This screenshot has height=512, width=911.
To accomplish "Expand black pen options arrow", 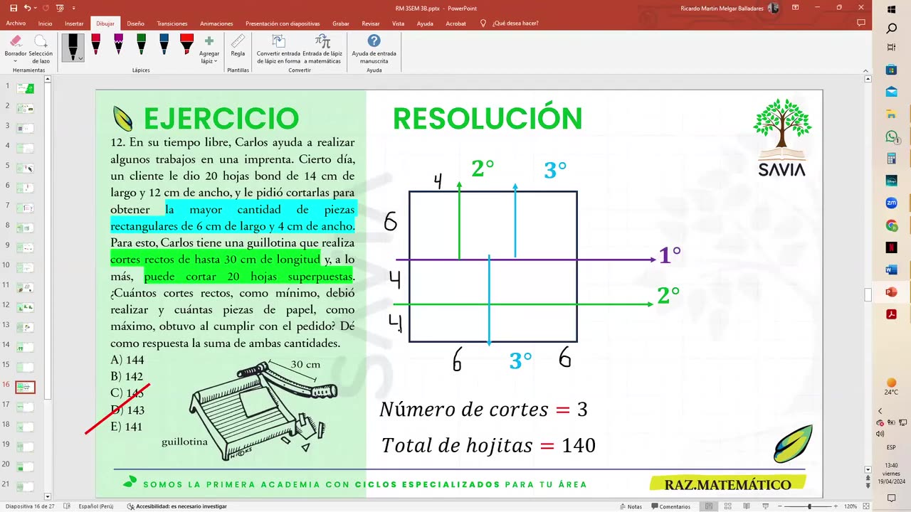I will click(x=80, y=58).
